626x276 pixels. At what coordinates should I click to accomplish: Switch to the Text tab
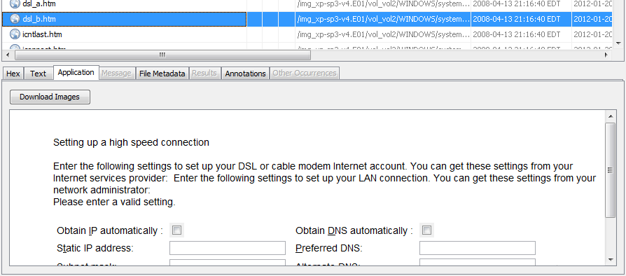point(39,74)
